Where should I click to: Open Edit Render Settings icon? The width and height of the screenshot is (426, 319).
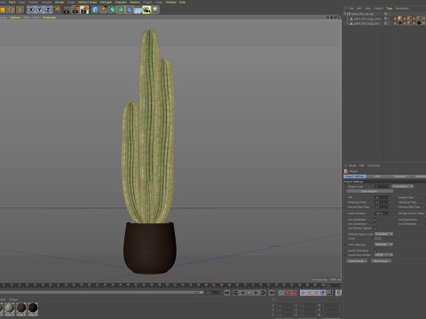pos(84,10)
